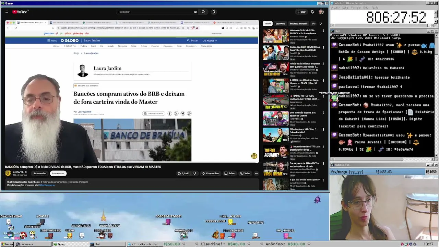Switch to the camera.exe taskbar button

click(x=33, y=244)
